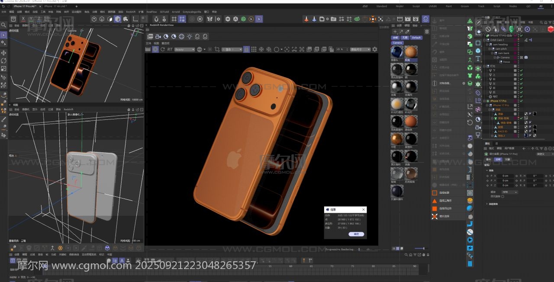The height and width of the screenshot is (282, 554).
Task: Pick the eyedropper icon in the material manager
Action: 407,32
